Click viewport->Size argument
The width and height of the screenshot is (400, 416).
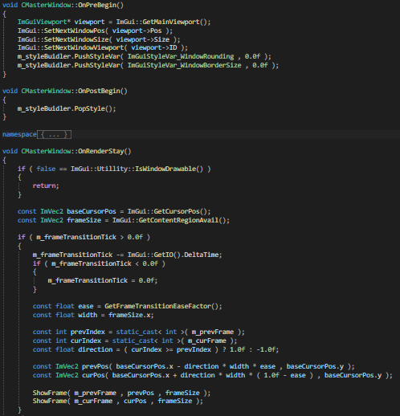click(x=142, y=39)
